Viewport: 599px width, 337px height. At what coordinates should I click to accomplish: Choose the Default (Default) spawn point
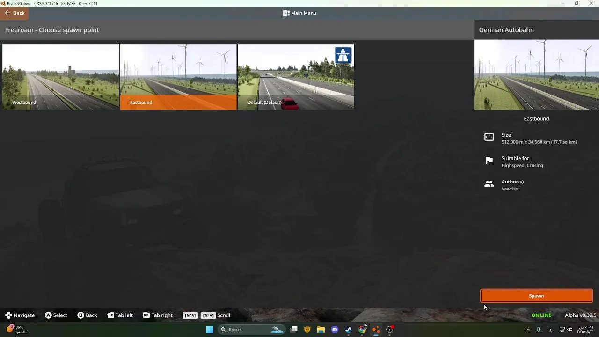296,77
